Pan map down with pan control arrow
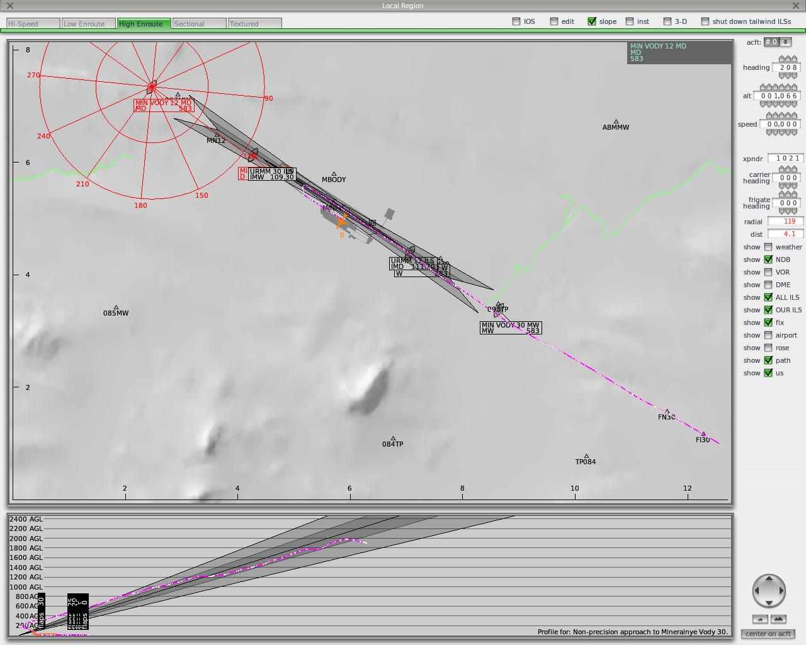806x645 pixels. click(769, 603)
